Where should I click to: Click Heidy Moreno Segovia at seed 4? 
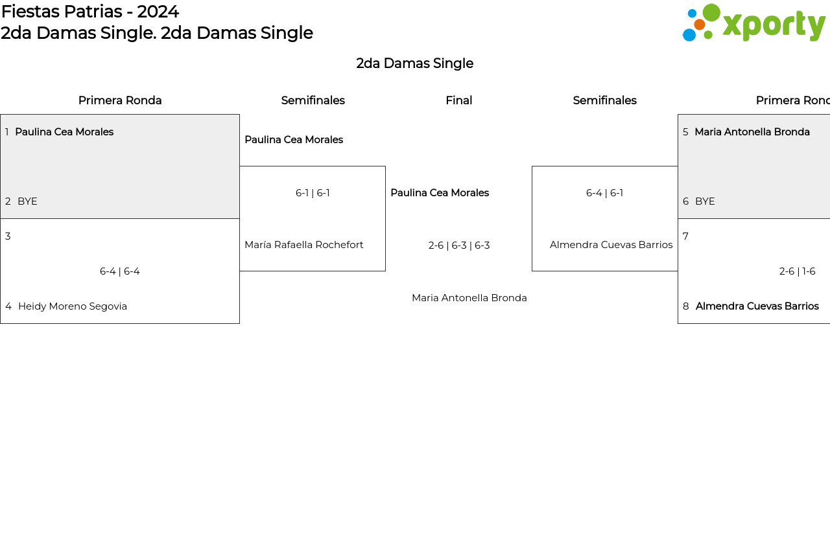click(73, 306)
